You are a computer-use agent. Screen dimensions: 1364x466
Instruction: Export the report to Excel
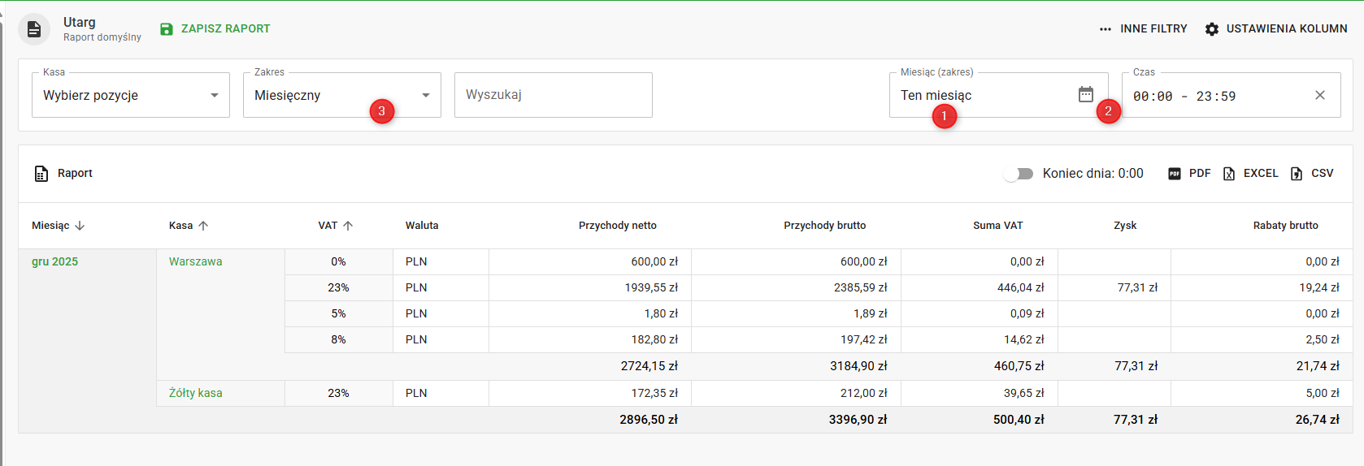point(1251,174)
